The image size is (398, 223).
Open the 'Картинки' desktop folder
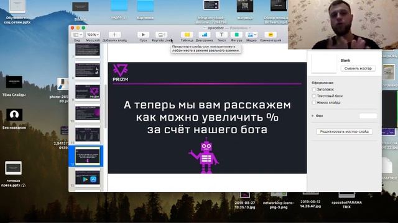click(x=145, y=10)
